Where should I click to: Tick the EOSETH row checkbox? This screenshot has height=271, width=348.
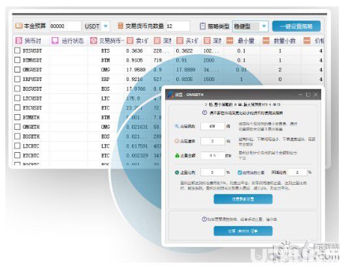[18, 136]
